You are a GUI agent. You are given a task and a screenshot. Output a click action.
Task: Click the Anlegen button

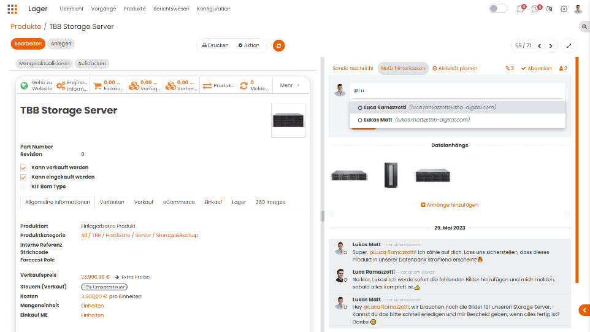[x=61, y=44]
